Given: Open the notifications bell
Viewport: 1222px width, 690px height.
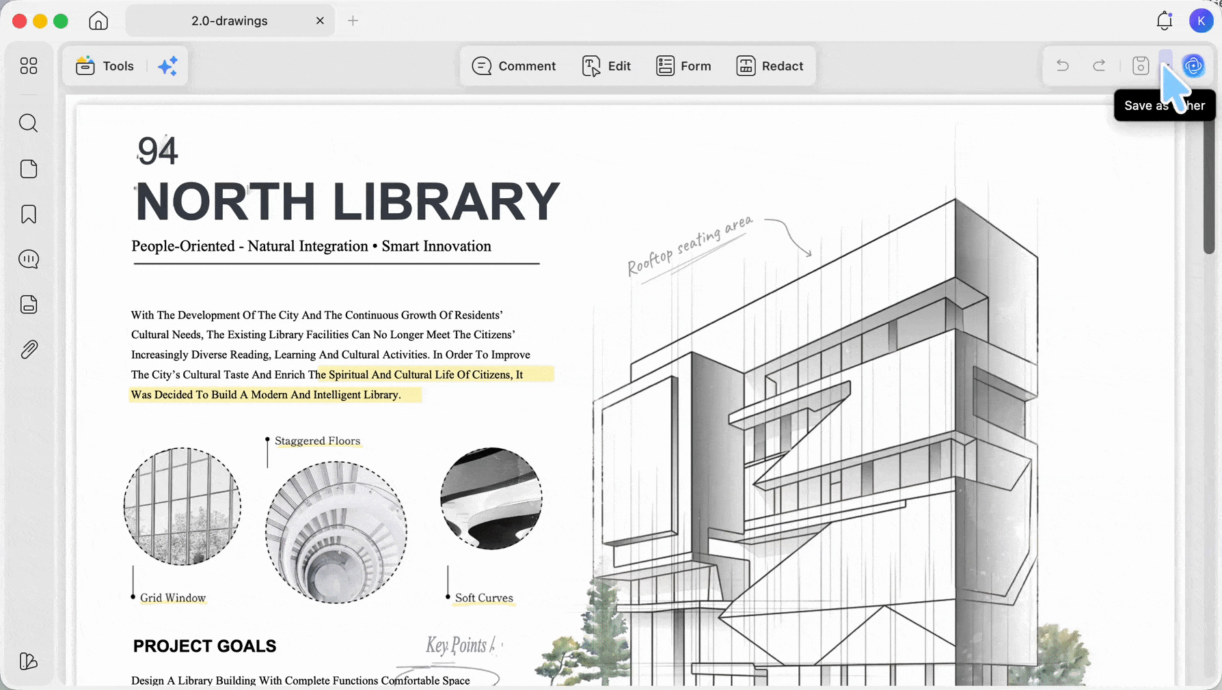Looking at the screenshot, I should click(1165, 20).
